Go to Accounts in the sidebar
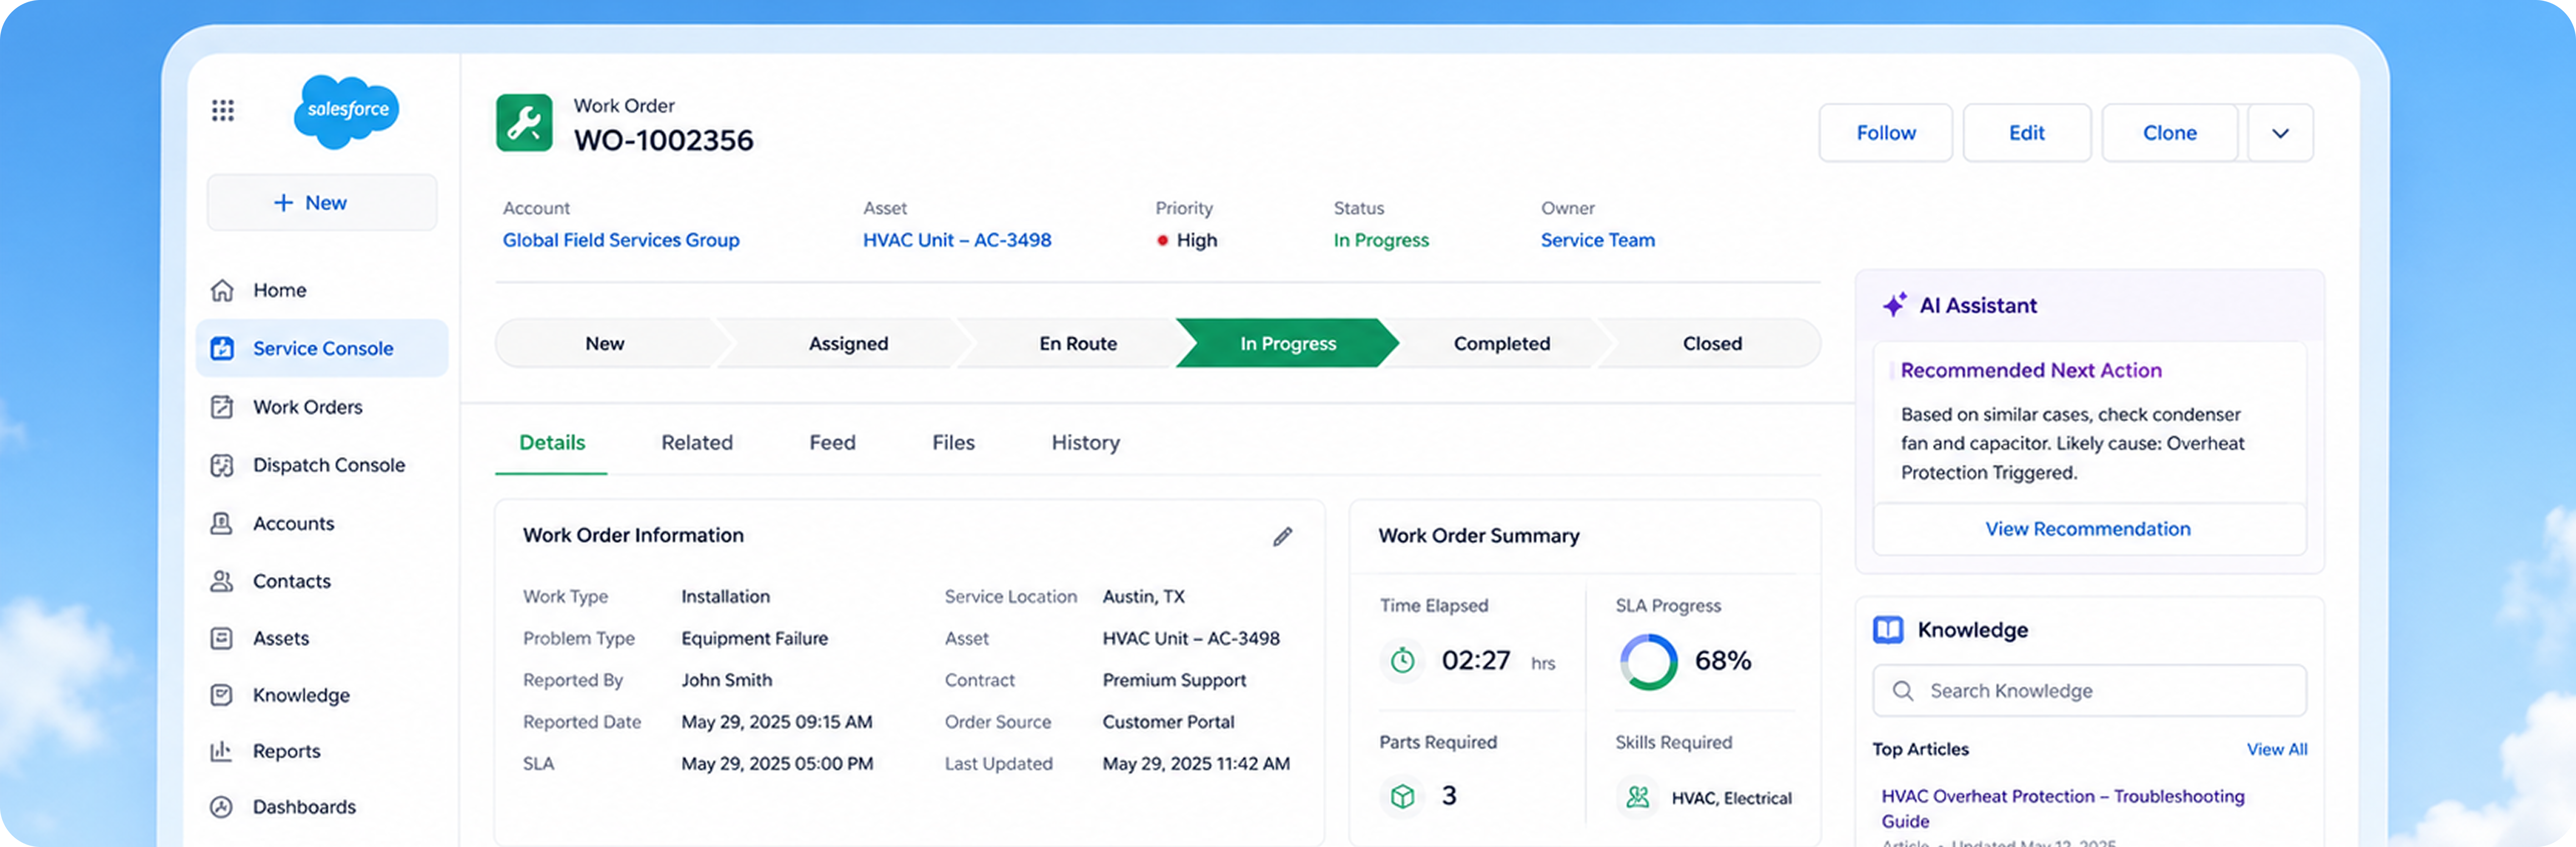Image resolution: width=2576 pixels, height=847 pixels. (x=322, y=523)
